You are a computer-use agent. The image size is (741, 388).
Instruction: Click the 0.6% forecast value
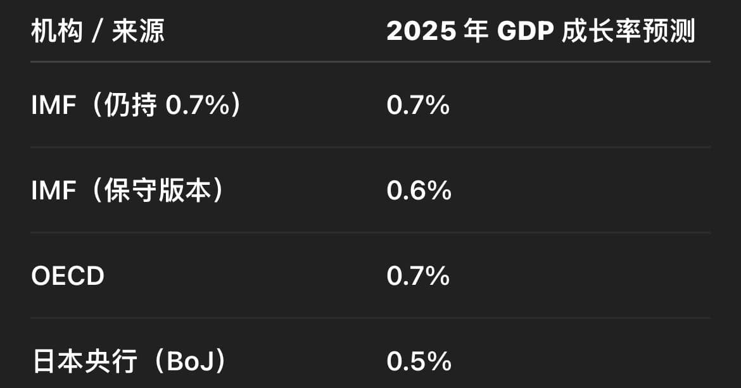(419, 191)
